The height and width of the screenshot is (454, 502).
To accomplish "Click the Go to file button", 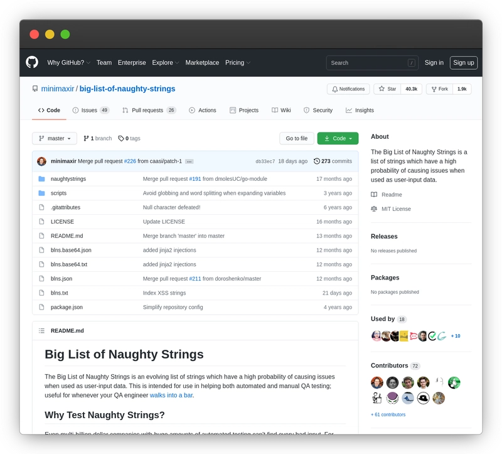I will coord(296,138).
